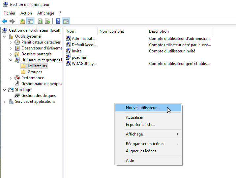Select Gestion de l'ordinateur (local) root node
236x178 pixels.
(35, 30)
